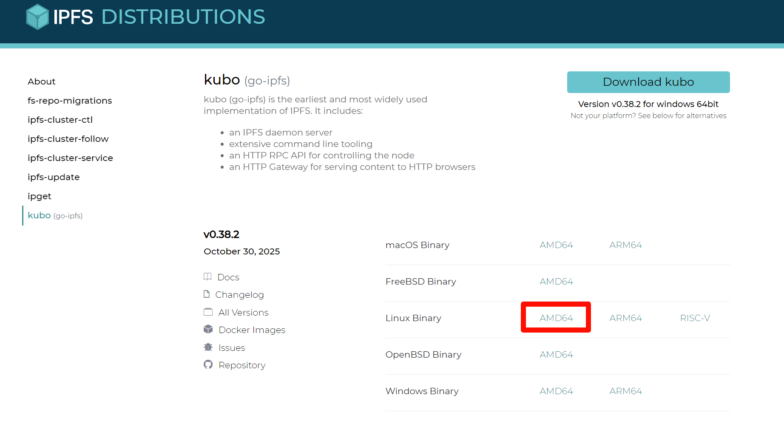The width and height of the screenshot is (784, 429).
Task: Click the Docker Images cube icon
Action: click(208, 329)
